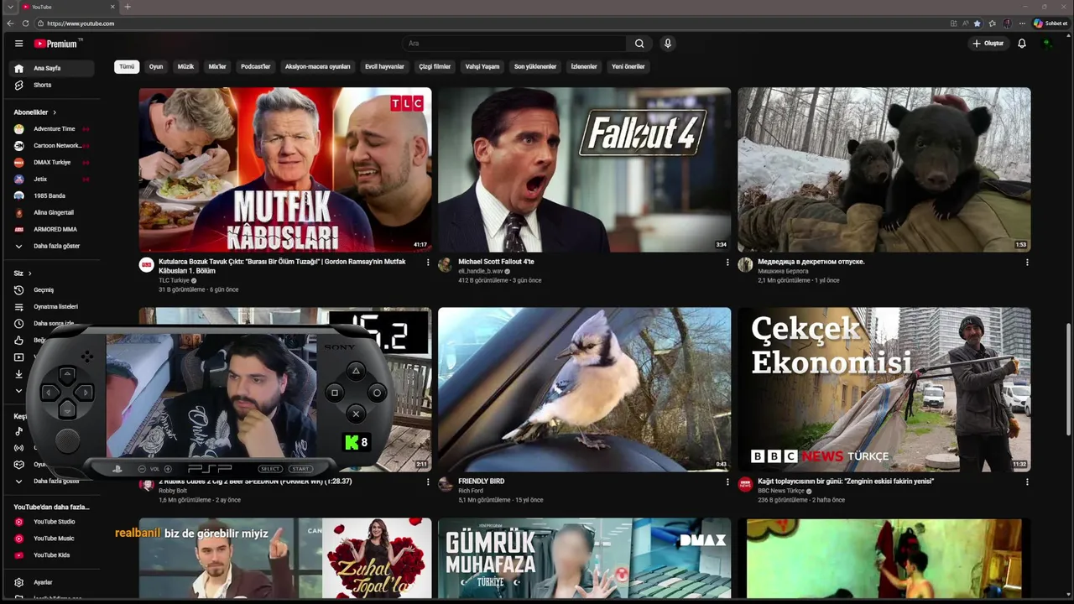Open Oynatma listeleri playlists
The height and width of the screenshot is (604, 1074).
tap(52, 306)
